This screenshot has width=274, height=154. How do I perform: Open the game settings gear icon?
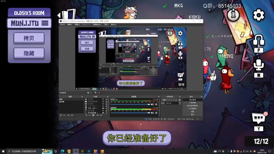pos(259,15)
